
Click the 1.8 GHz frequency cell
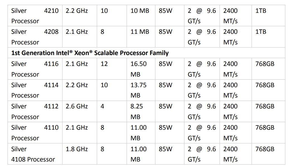(x=77, y=149)
